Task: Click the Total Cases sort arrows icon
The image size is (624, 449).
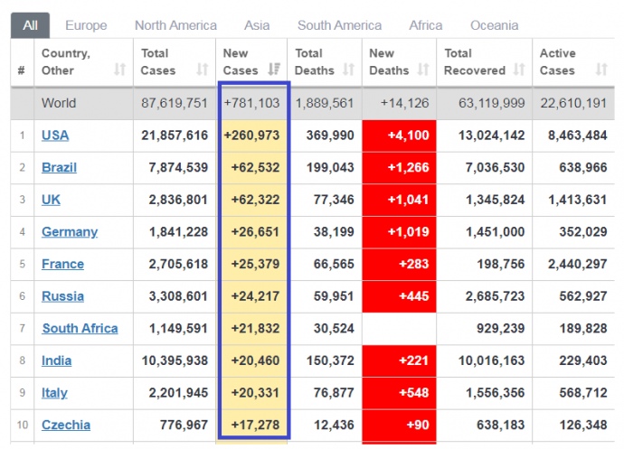Action: [203, 70]
